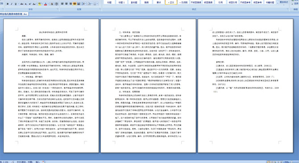Apply yellow text highlight color
Screen dimensions: 299x163
40,4
